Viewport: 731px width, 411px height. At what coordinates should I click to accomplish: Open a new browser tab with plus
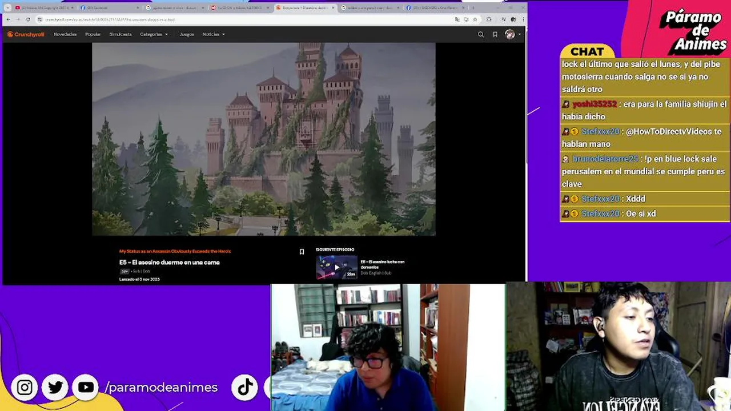[x=472, y=8]
